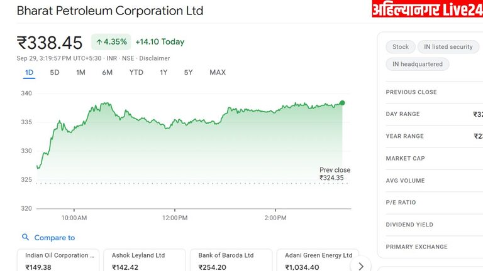Click the Disclaimer link
This screenshot has height=271, width=483.
154,58
